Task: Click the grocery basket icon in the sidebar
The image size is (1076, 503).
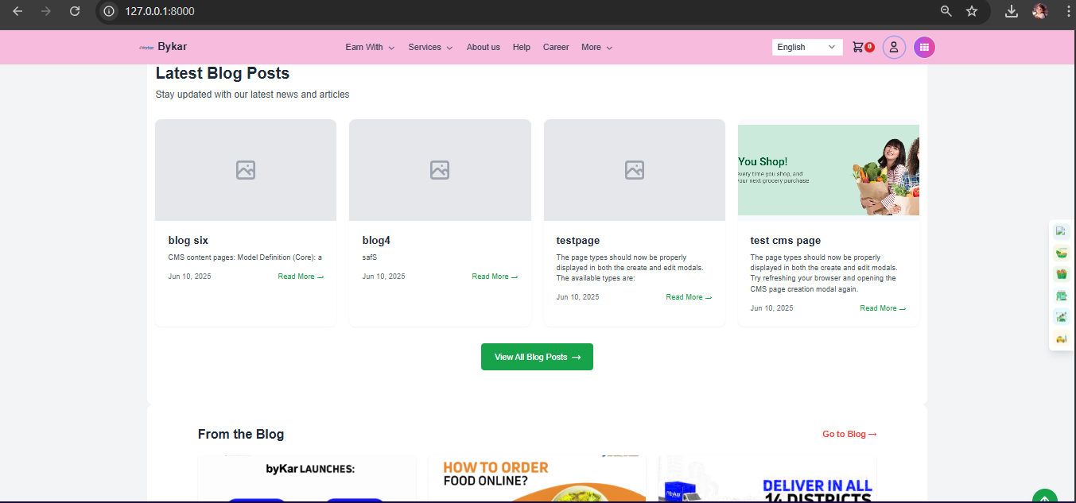Action: click(x=1061, y=273)
